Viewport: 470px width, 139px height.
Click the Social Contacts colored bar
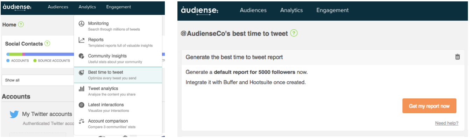tap(40, 54)
